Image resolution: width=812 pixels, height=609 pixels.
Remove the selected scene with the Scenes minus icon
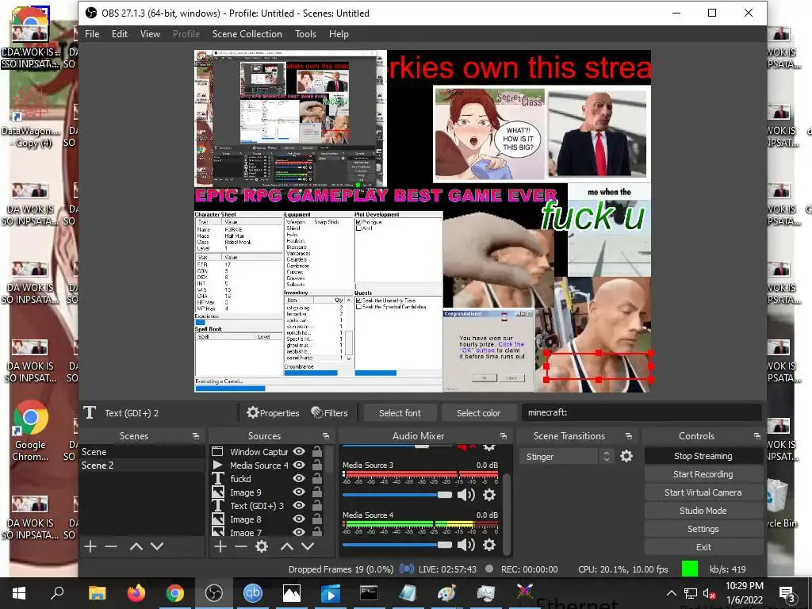coord(111,546)
